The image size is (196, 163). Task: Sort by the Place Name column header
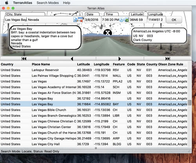coord(41,64)
